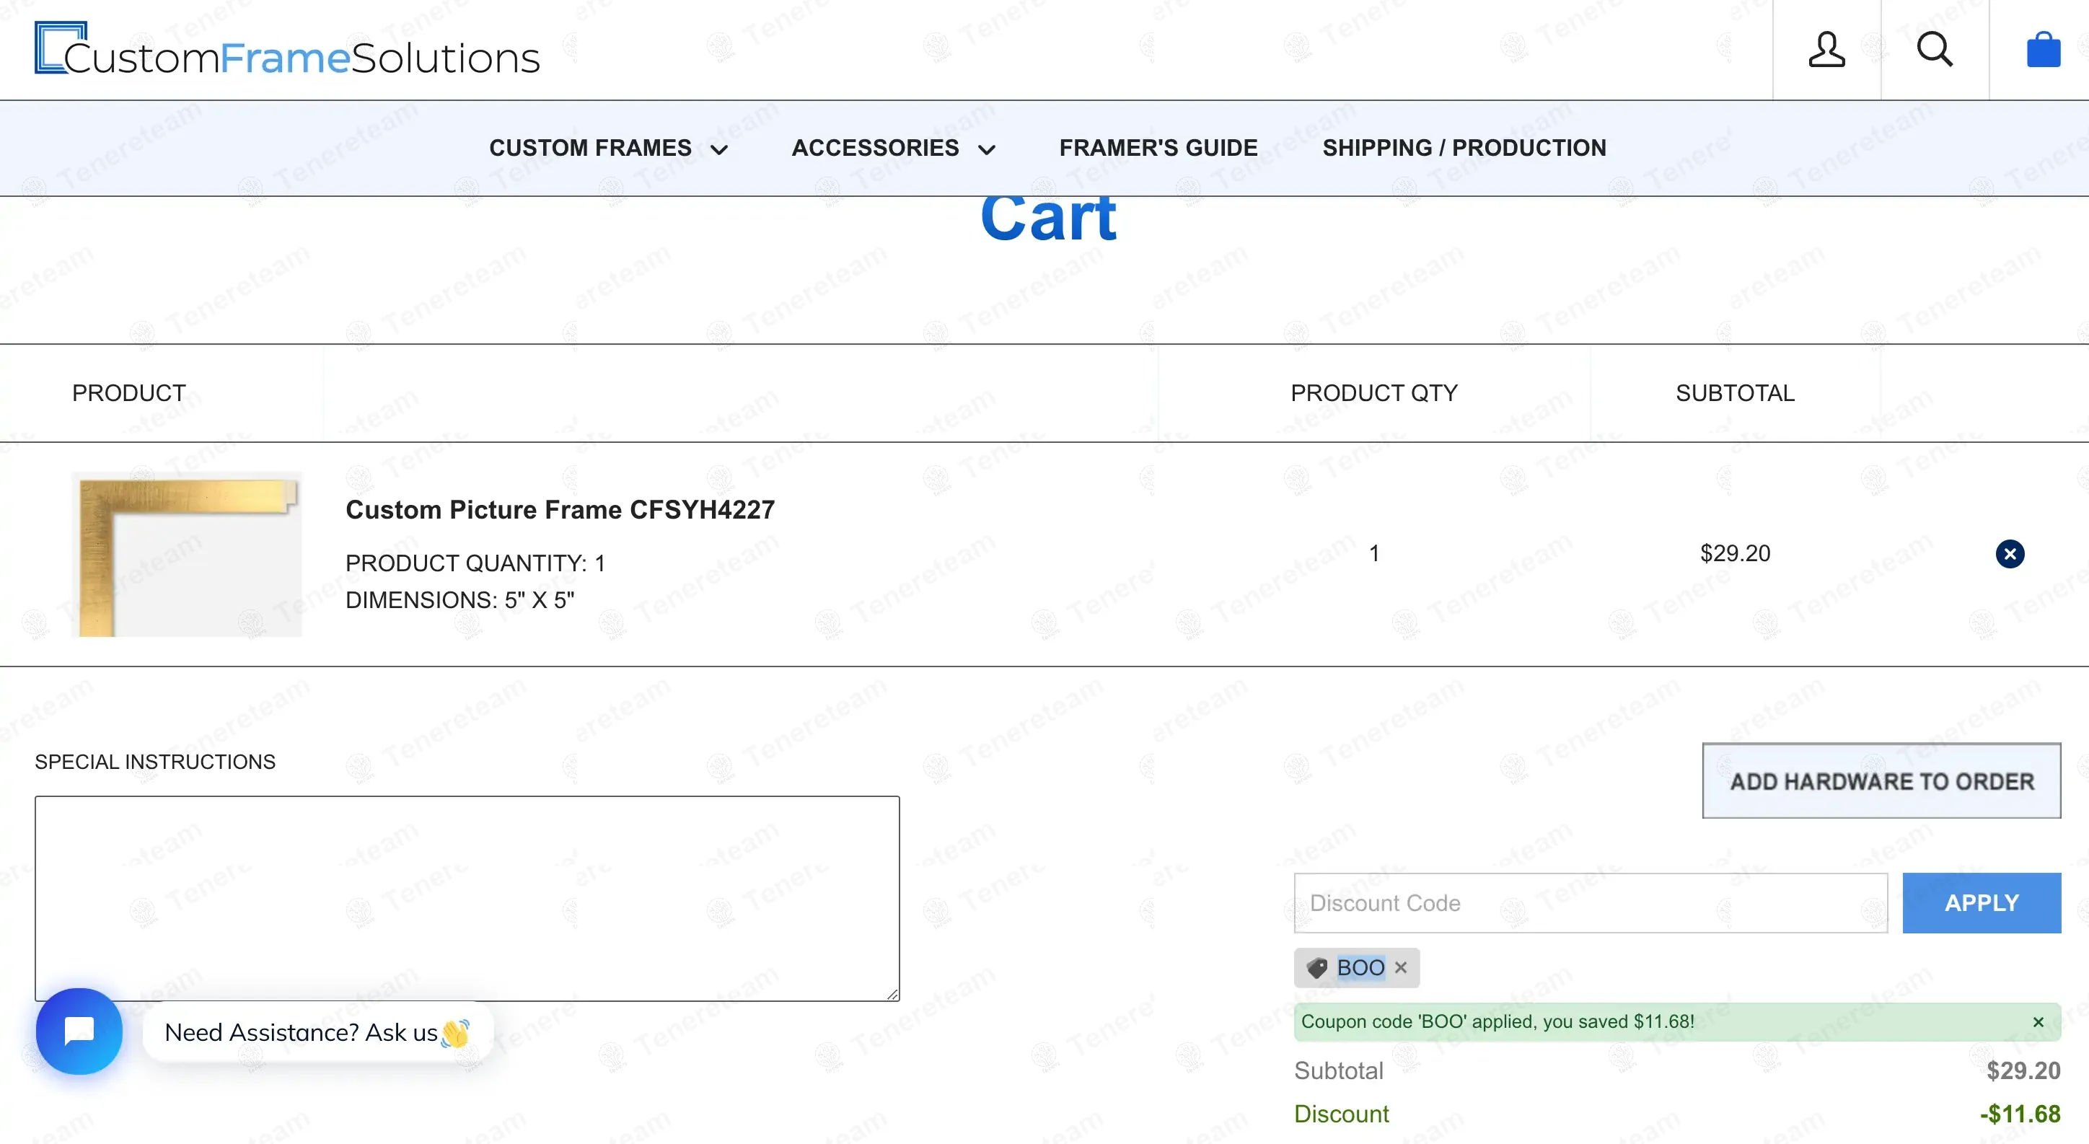Open the blue shopping bag icon
Image resolution: width=2089 pixels, height=1144 pixels.
(2043, 50)
